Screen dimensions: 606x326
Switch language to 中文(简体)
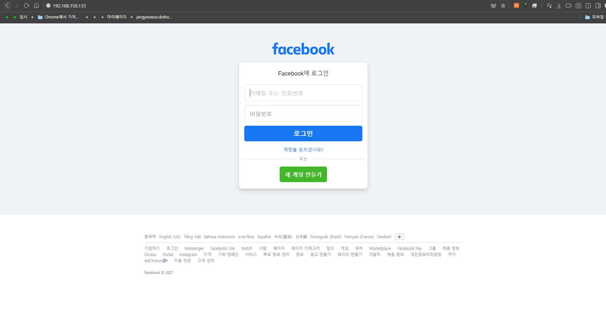tap(283, 237)
